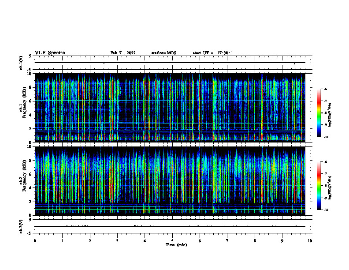Click the ch.1 voltage waveform trace
This screenshot has width=349, height=270.
point(170,63)
